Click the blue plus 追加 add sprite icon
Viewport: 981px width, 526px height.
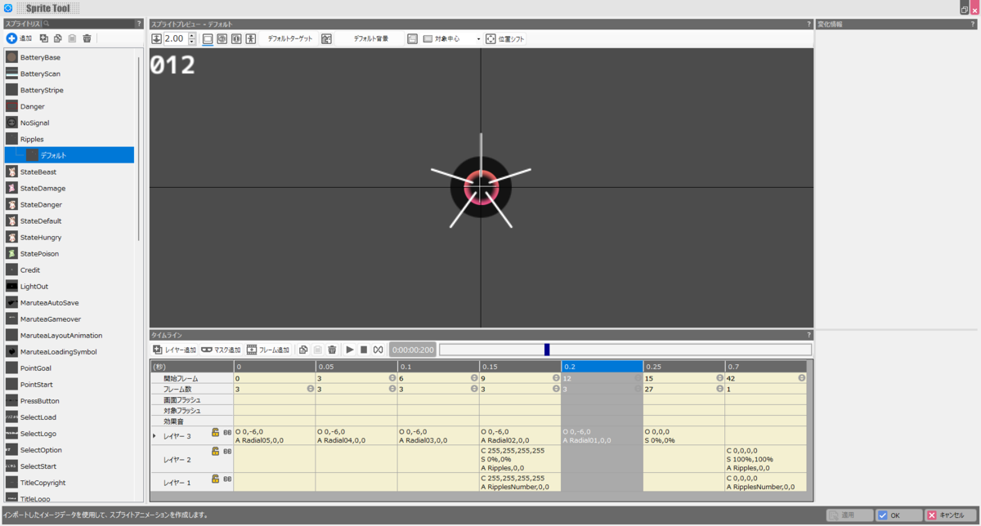click(11, 38)
